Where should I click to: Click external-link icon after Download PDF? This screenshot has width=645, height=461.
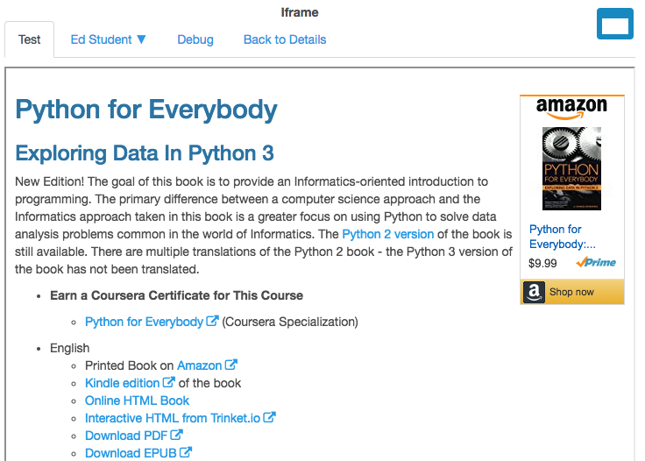176,435
